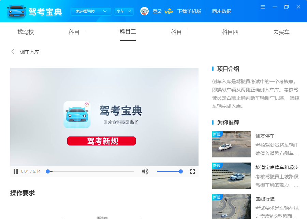Open the 小车 vehicle type dropdown

point(124,11)
